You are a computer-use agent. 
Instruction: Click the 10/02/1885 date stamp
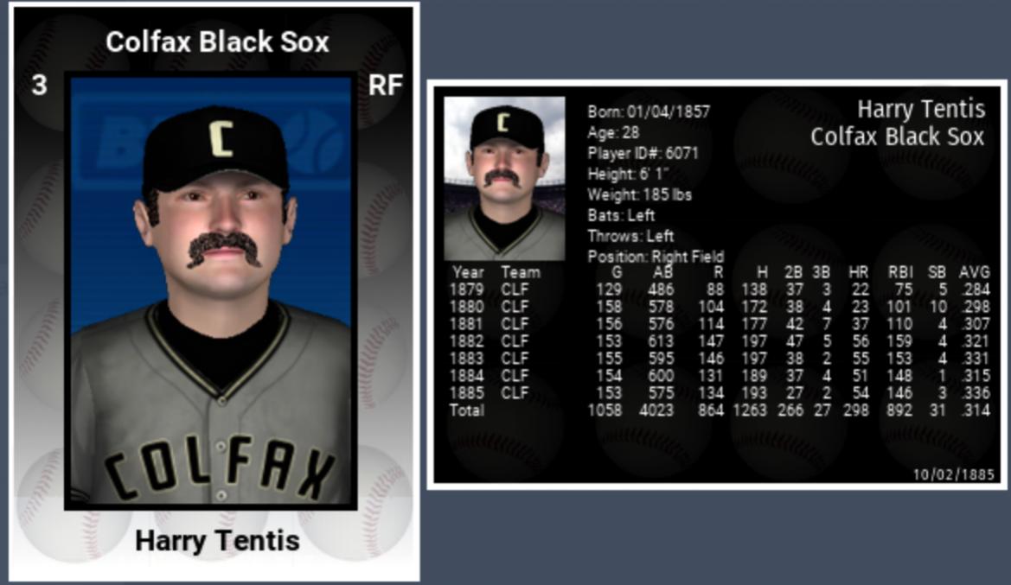954,475
